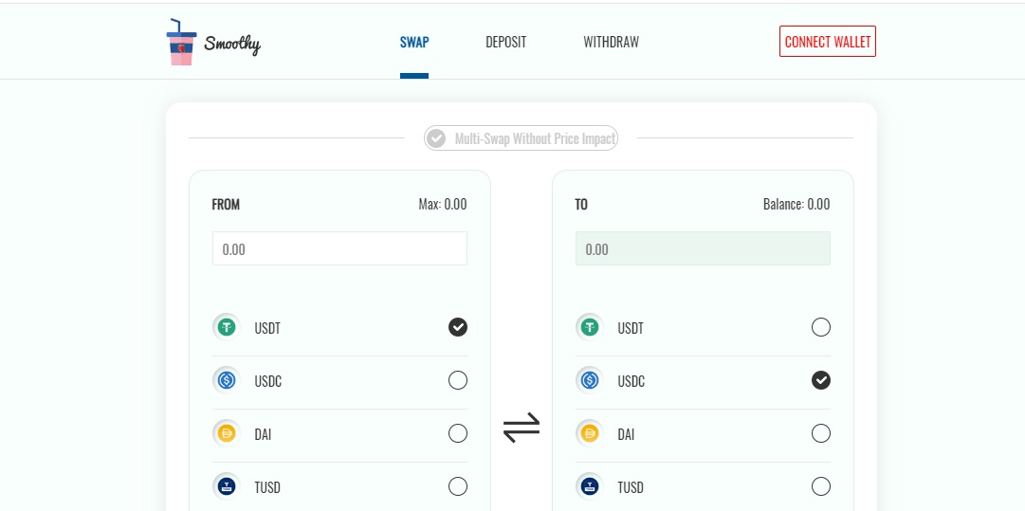
Task: Click the USDC label in TO list
Action: pos(631,382)
